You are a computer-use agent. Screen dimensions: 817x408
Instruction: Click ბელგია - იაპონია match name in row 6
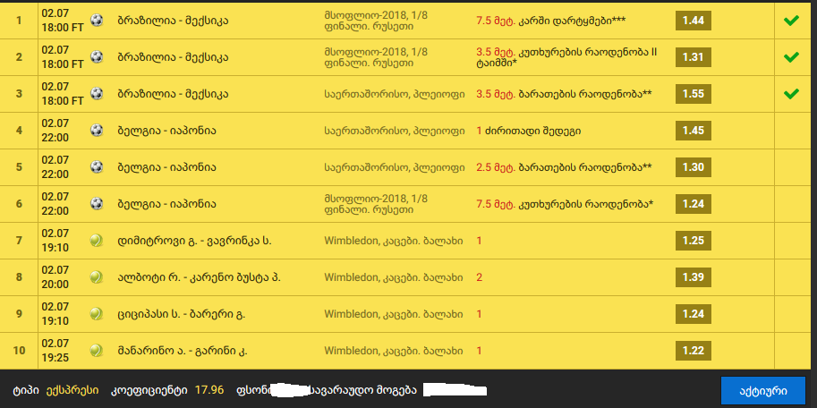[x=166, y=204]
